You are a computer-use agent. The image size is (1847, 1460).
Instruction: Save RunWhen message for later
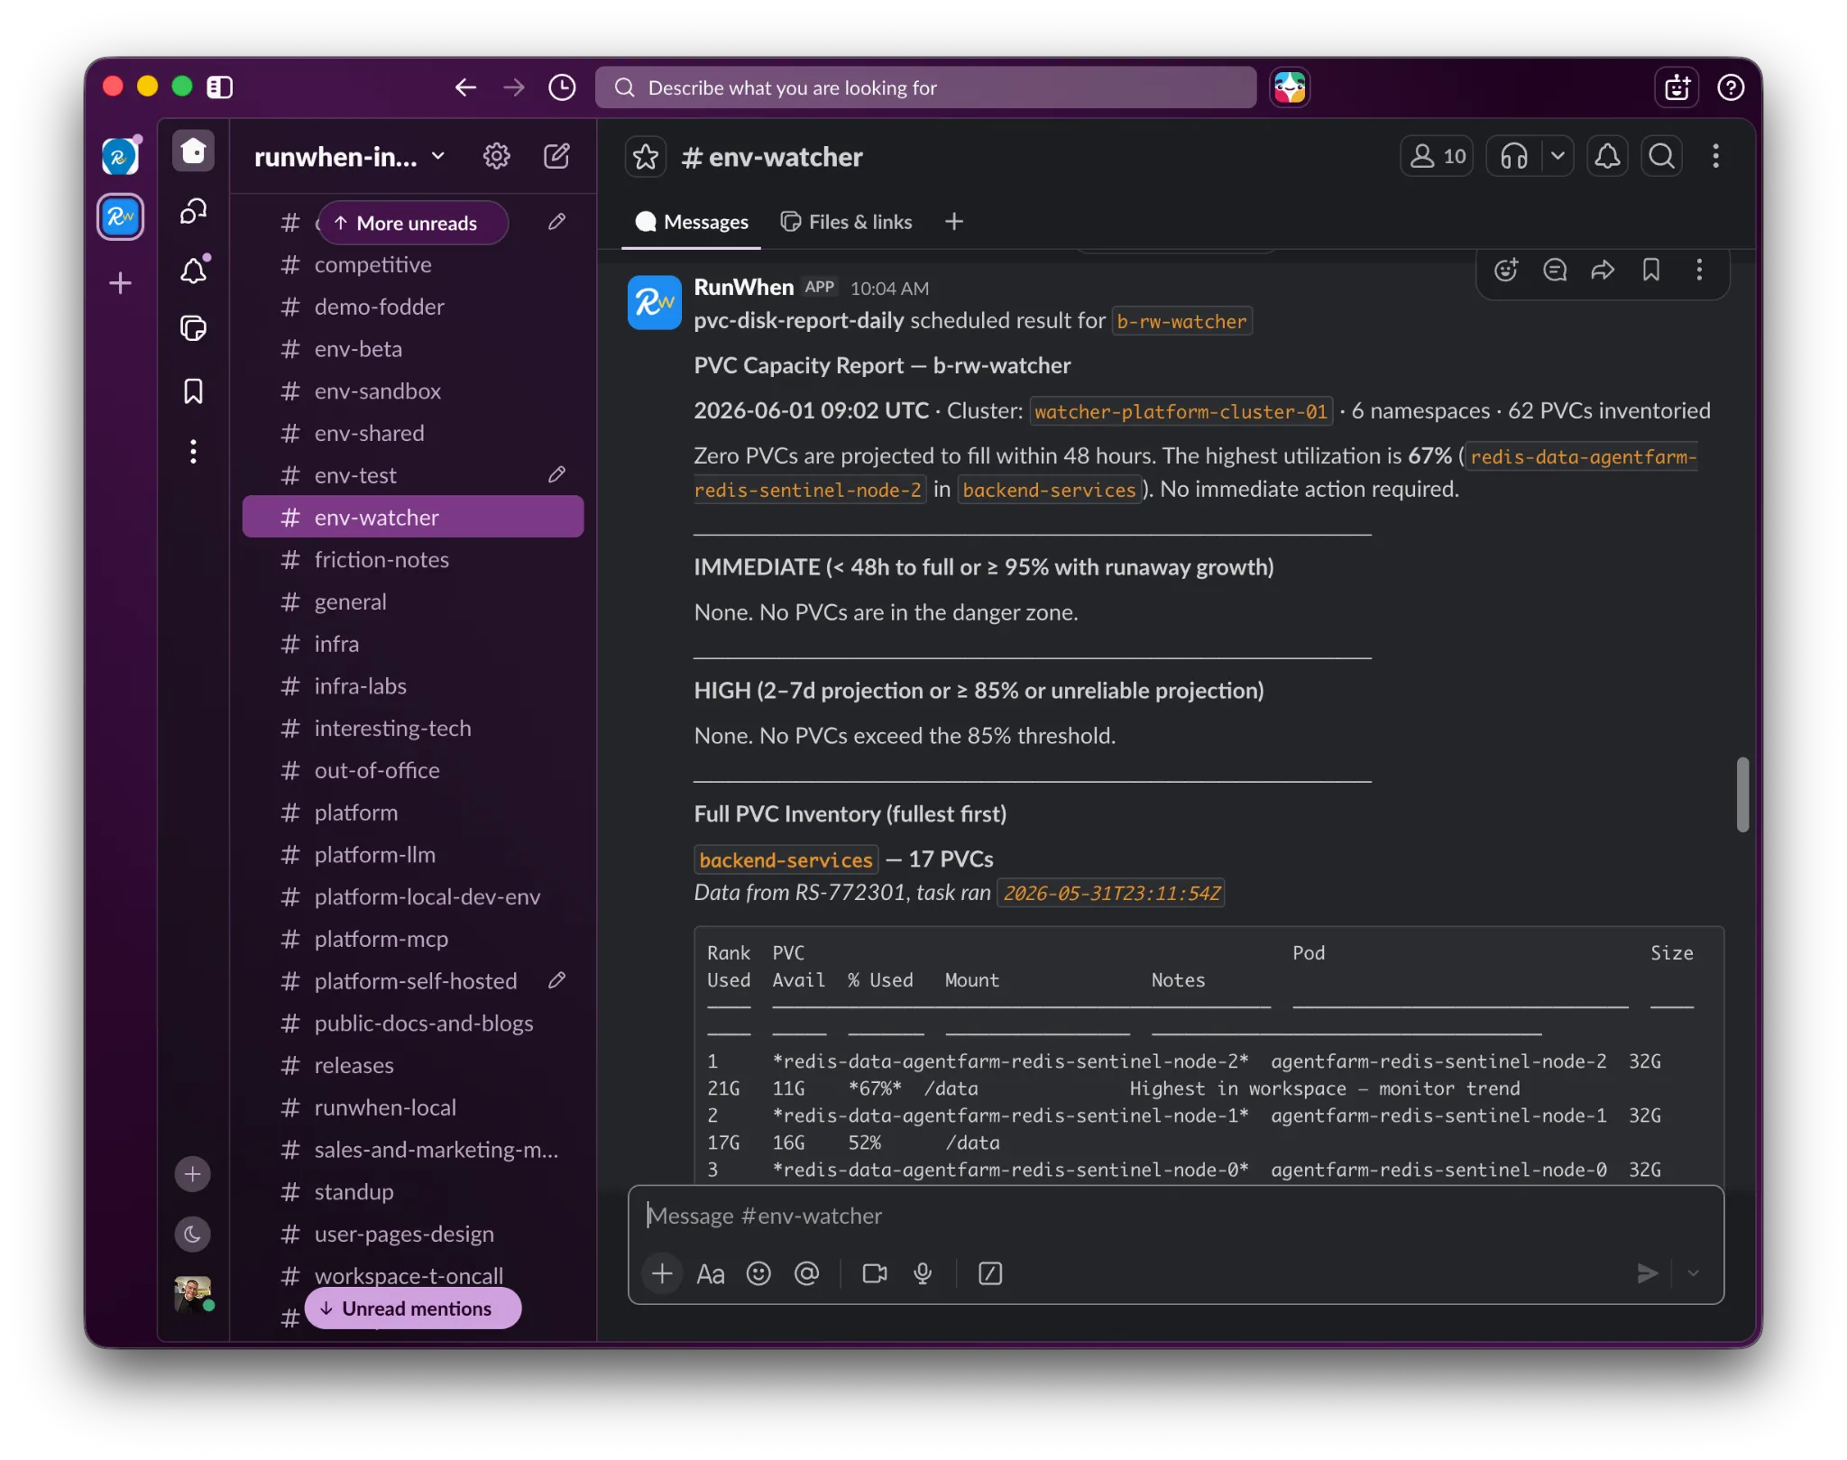1651,270
